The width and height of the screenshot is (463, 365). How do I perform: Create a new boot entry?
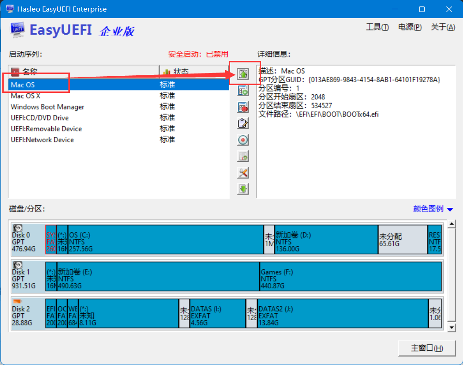point(243,90)
